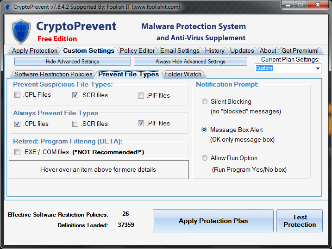Close the CryptoPrevent window

coord(318,5)
